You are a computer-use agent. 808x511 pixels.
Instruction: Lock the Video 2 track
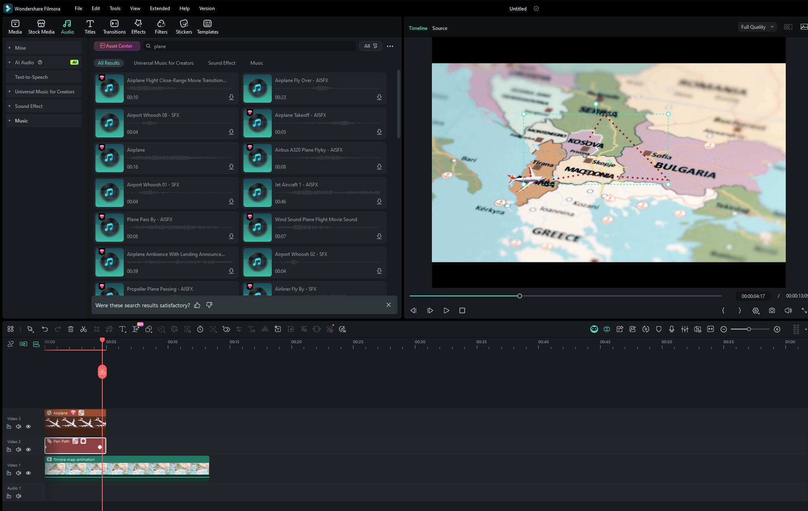click(9, 450)
